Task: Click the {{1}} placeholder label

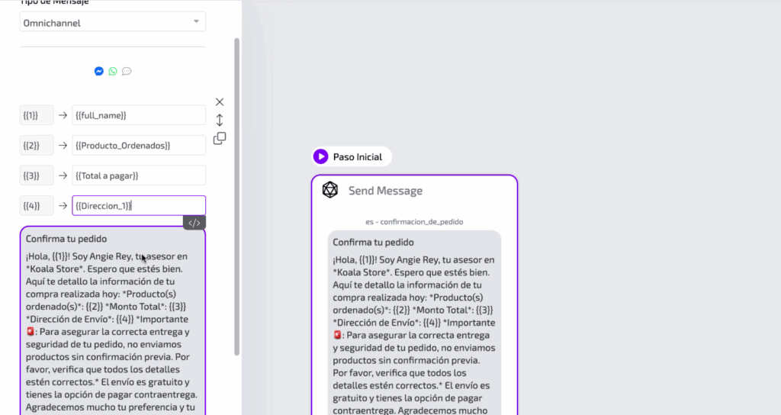Action: click(x=36, y=115)
